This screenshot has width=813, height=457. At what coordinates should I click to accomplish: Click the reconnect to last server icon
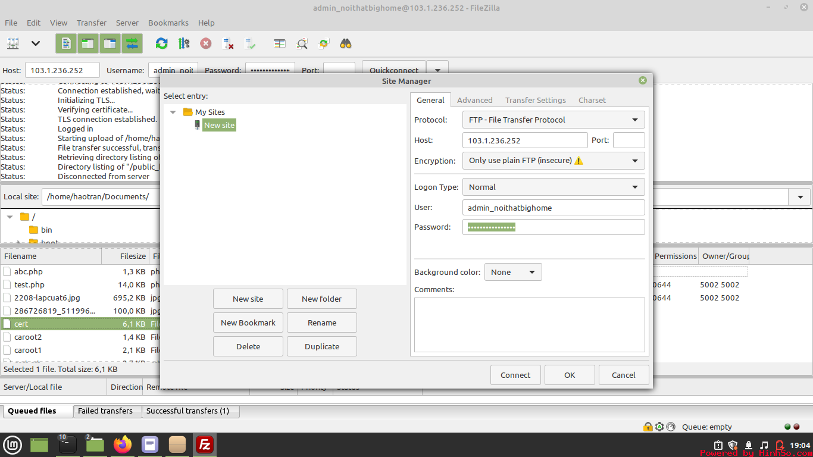[249, 43]
